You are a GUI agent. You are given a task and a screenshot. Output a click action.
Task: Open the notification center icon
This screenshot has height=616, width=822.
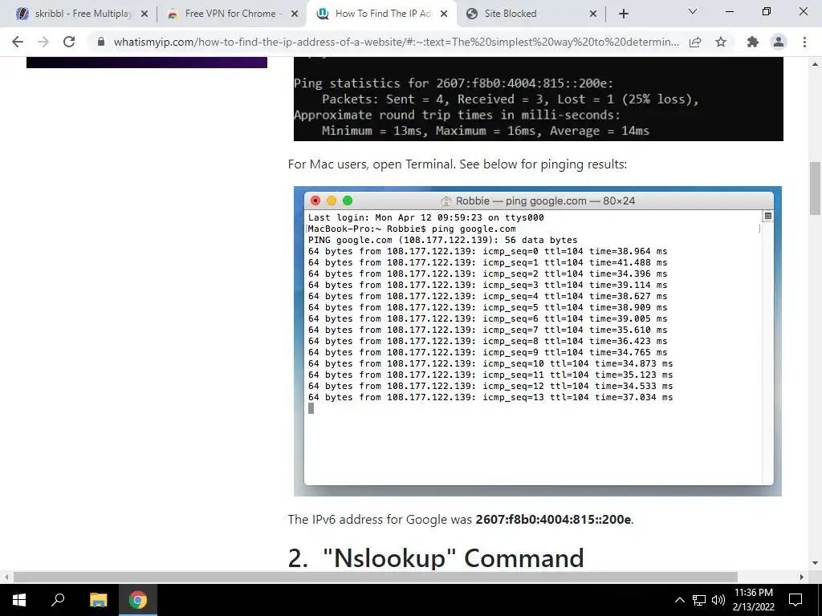click(x=796, y=600)
